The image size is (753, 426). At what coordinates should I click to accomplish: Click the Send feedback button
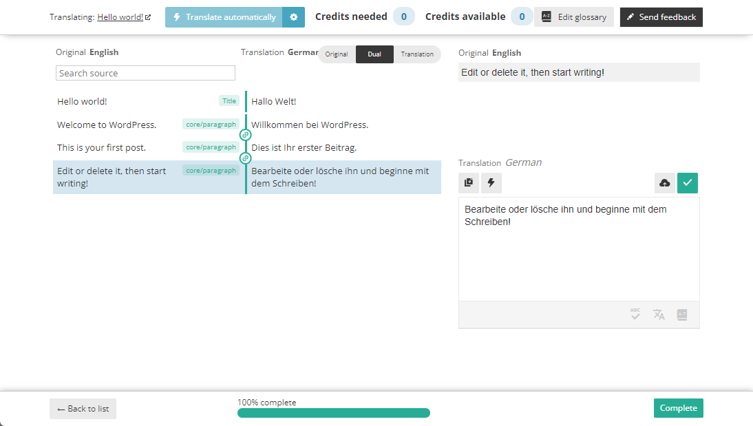[661, 17]
